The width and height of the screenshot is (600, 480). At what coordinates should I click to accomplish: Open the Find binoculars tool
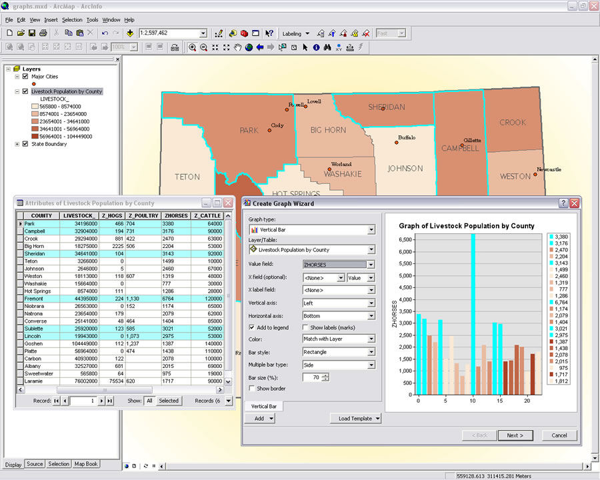click(x=327, y=47)
